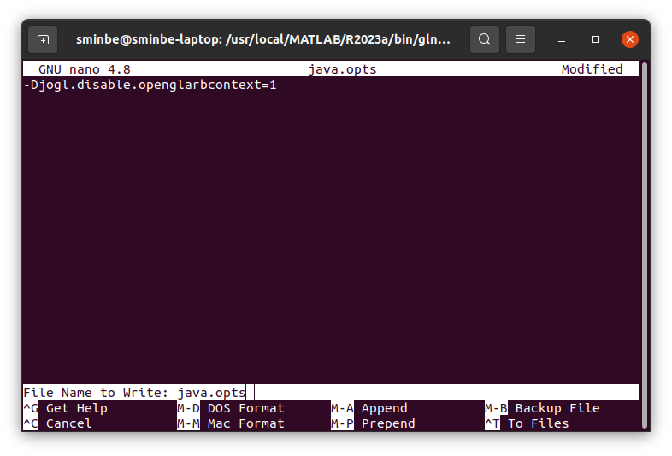Click the ^G key hint
672x456 pixels.
tap(31, 408)
